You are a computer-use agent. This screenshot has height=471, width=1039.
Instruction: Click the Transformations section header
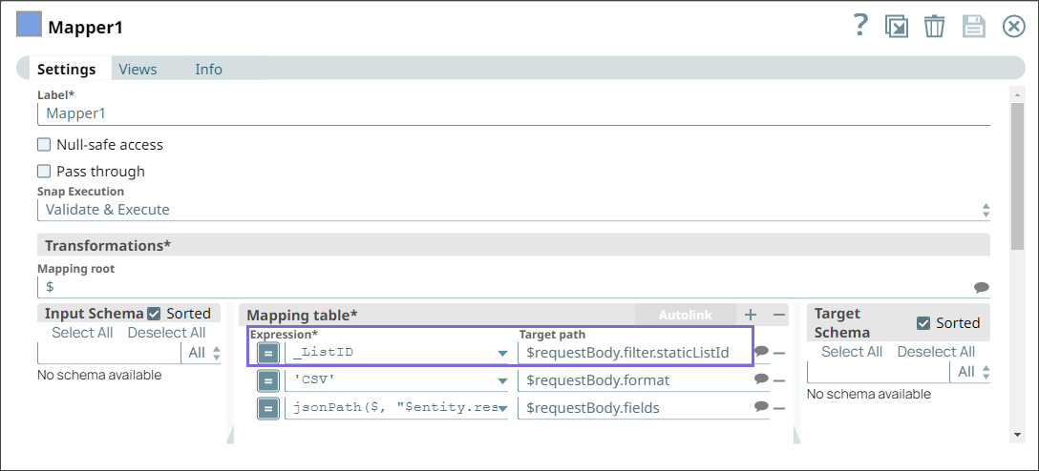[x=514, y=245]
